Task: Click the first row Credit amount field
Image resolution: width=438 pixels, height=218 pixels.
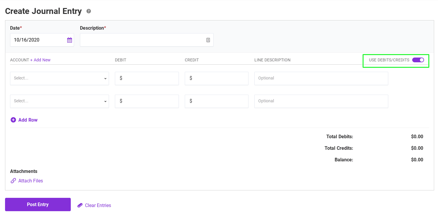Action: point(216,78)
